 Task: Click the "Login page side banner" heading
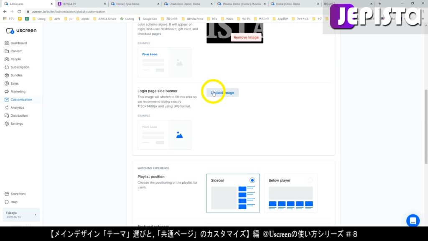pos(158,91)
